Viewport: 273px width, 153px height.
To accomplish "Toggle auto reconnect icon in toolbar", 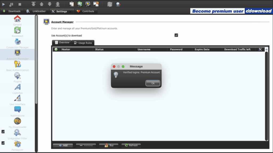I will [80, 4].
